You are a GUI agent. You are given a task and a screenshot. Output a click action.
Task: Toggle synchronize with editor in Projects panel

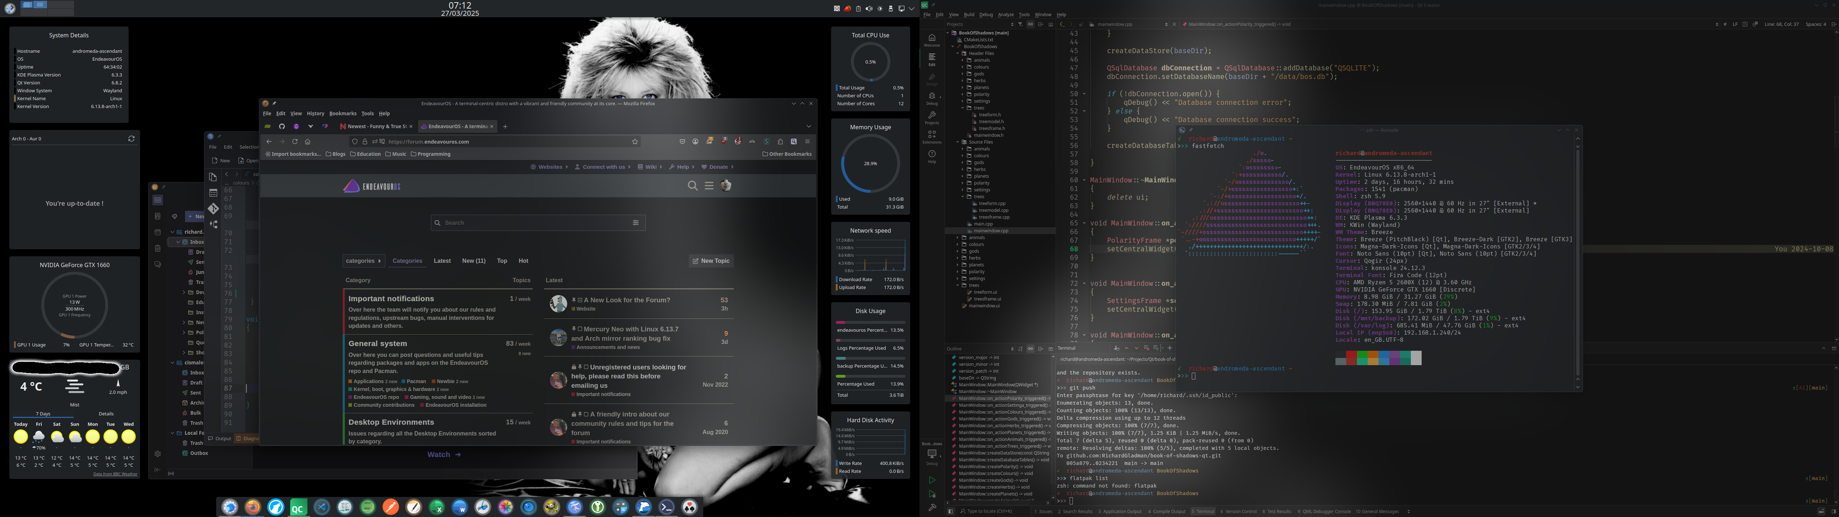pos(1030,24)
